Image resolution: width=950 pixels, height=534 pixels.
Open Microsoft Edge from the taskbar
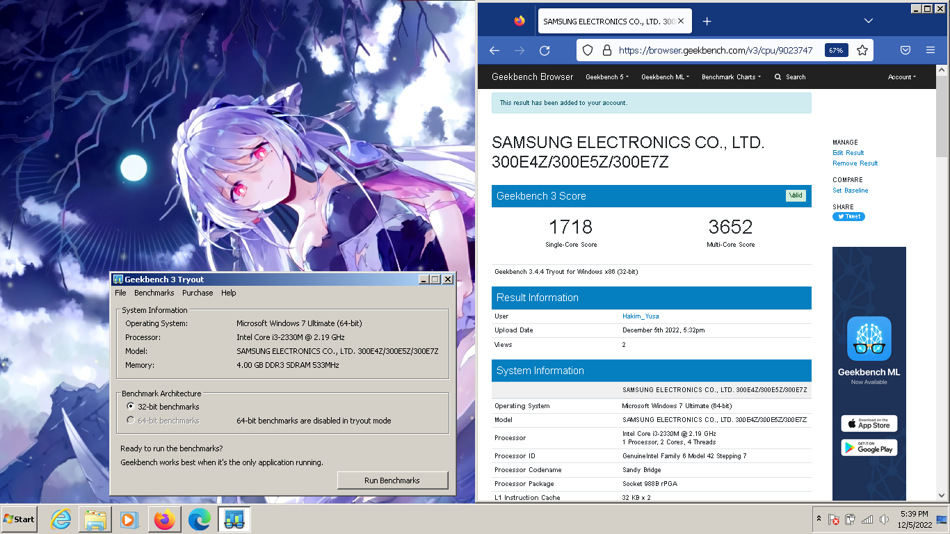(x=200, y=519)
